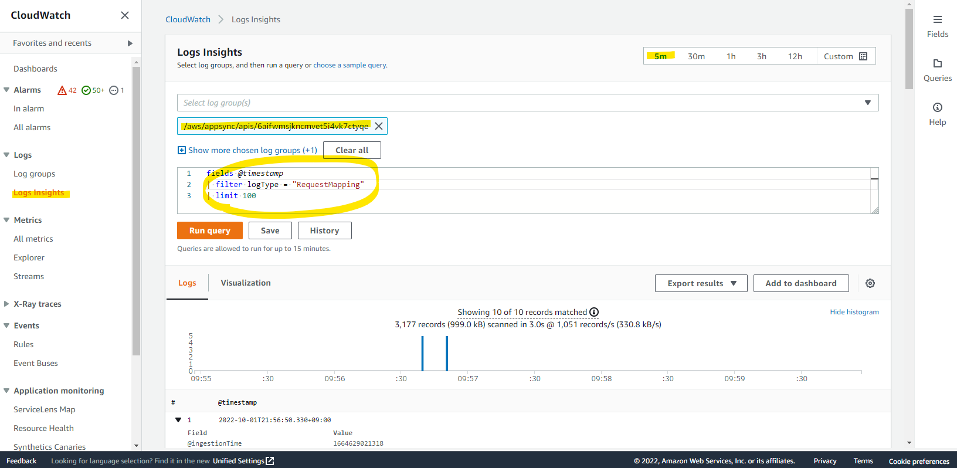Open Cookie preferences in the footer
The image size is (957, 468).
(x=919, y=461)
